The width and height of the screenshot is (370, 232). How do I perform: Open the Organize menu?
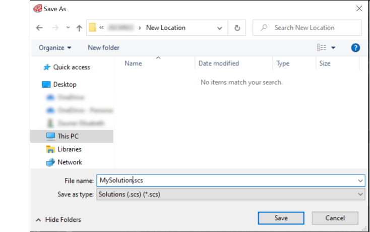pyautogui.click(x=55, y=48)
